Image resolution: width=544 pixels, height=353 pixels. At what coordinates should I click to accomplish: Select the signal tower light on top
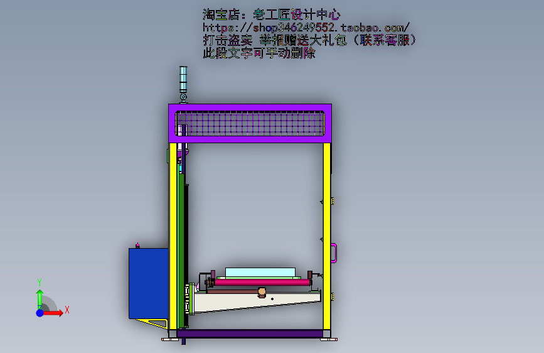[x=183, y=84]
